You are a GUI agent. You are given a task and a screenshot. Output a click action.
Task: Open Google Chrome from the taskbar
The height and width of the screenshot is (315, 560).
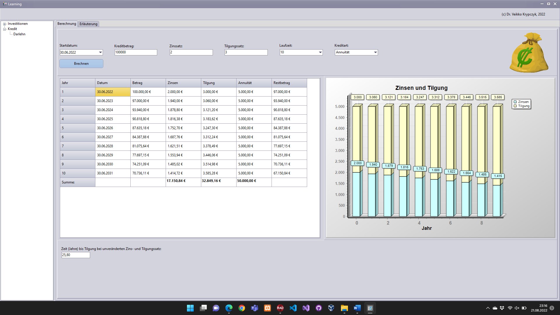242,308
